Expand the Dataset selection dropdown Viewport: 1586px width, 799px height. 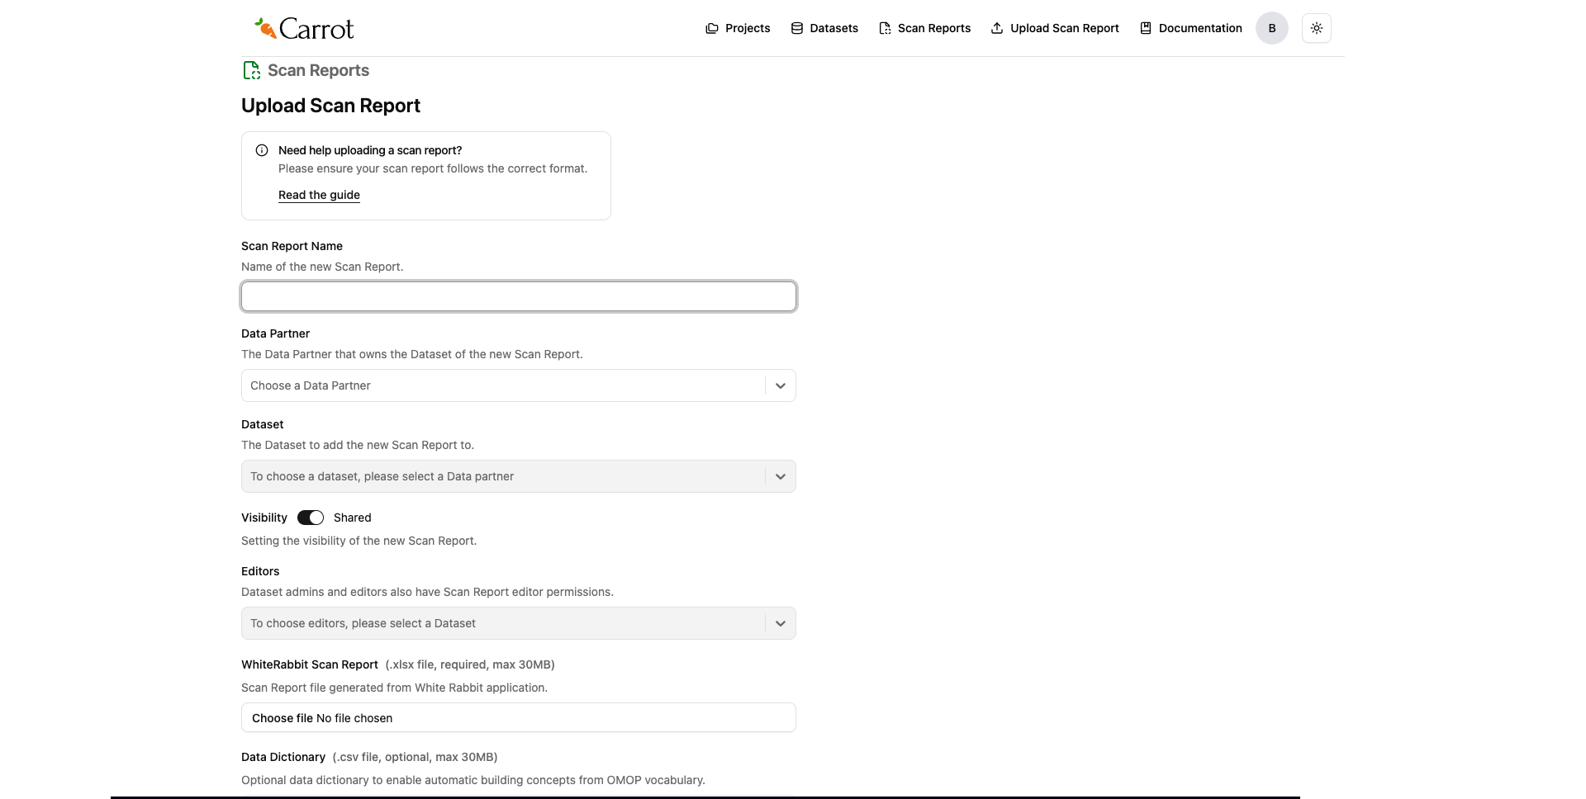[518, 476]
